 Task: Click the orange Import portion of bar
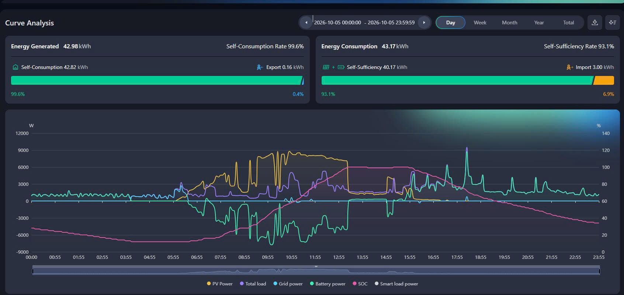(604, 80)
